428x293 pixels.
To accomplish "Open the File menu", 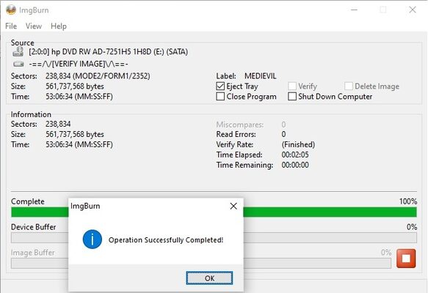I will (x=11, y=26).
